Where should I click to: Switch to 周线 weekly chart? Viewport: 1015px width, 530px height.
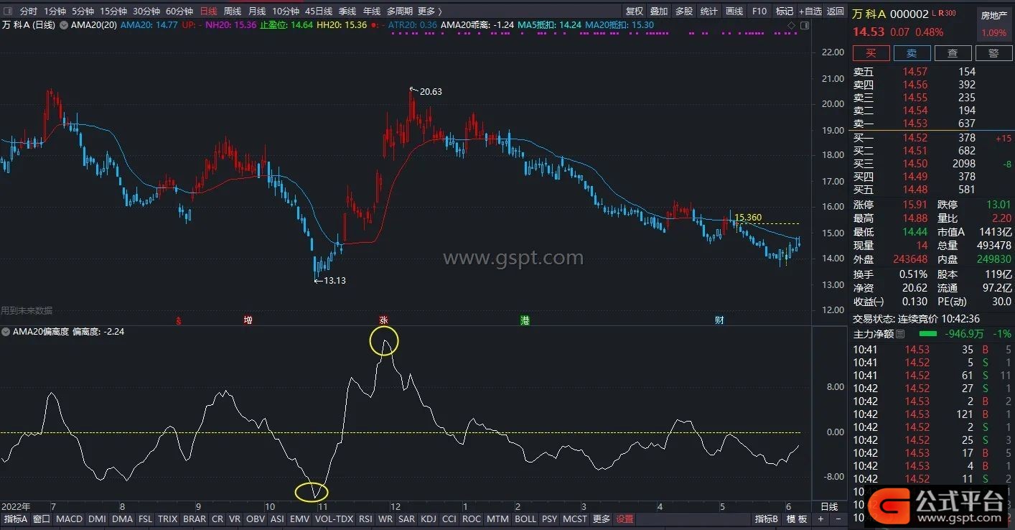233,11
